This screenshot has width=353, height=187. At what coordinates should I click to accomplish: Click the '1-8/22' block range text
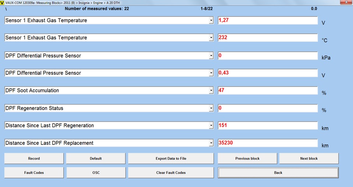pos(207,9)
